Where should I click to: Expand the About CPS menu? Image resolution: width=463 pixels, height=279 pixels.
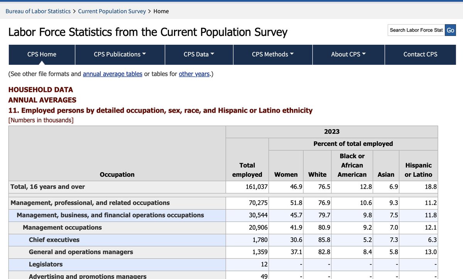tap(348, 54)
